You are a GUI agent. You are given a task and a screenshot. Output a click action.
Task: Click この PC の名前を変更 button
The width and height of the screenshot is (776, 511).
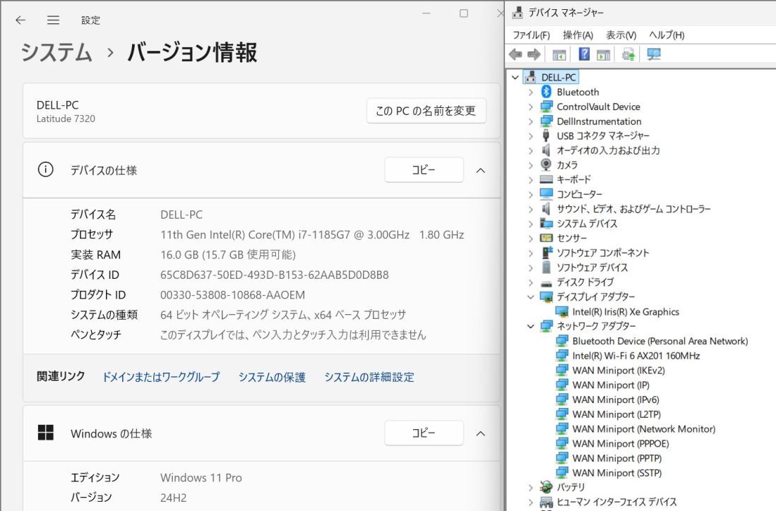426,110
